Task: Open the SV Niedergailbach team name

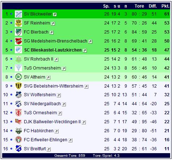Action: (42, 104)
